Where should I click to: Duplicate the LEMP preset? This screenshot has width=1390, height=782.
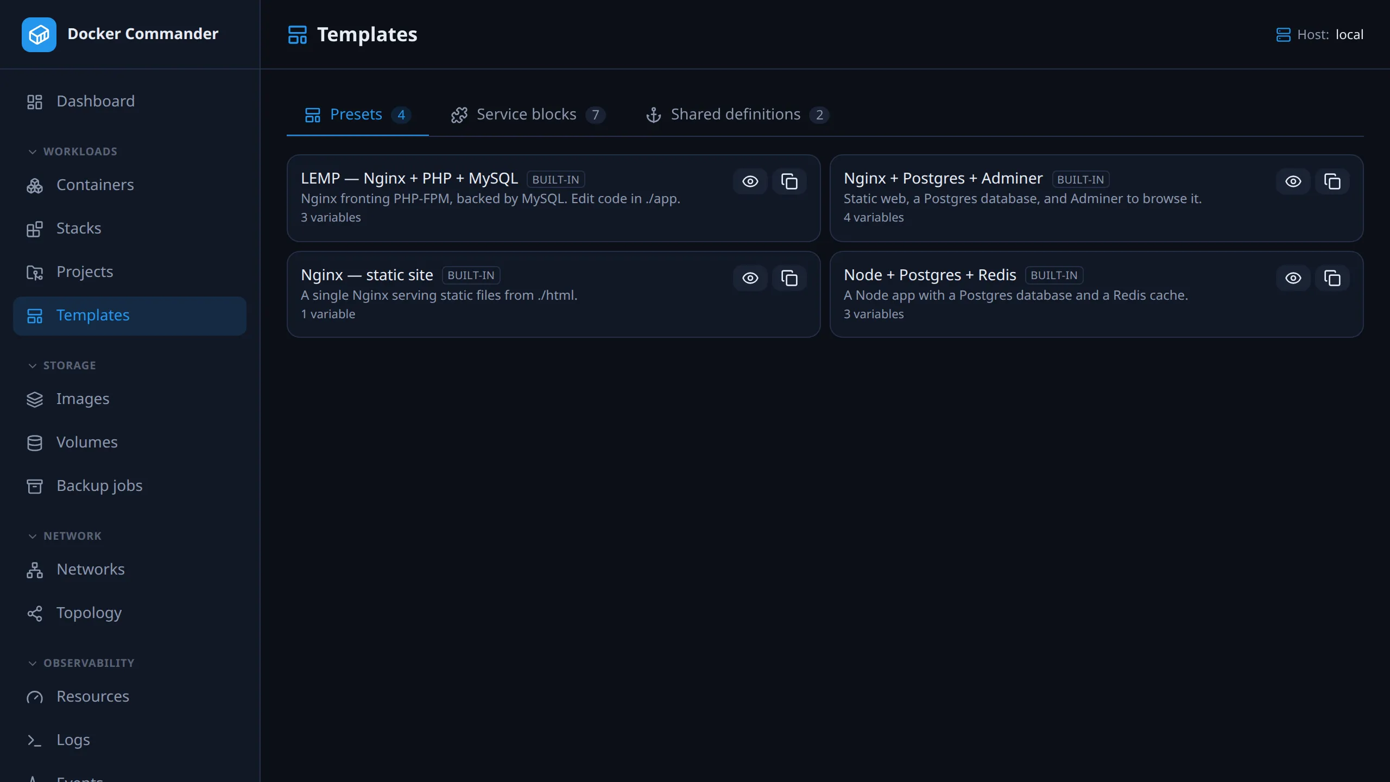click(789, 181)
